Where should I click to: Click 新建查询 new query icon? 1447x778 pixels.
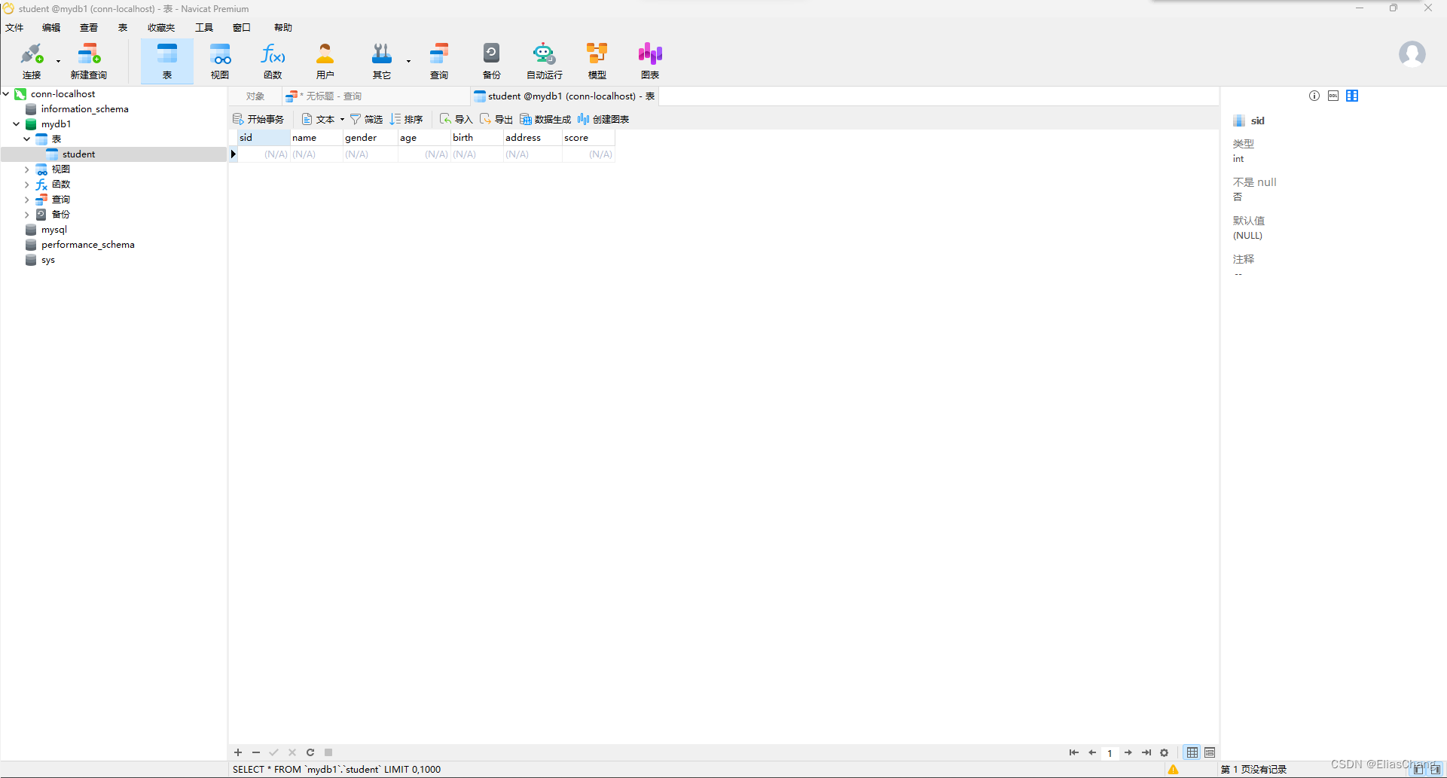[89, 61]
